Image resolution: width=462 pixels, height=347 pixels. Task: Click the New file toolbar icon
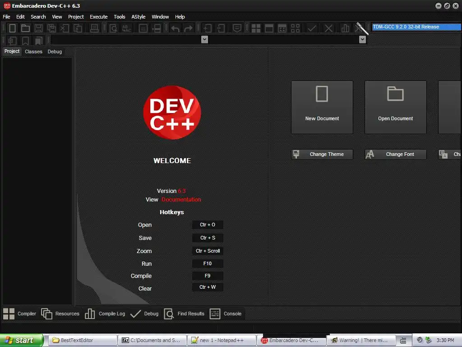point(12,28)
